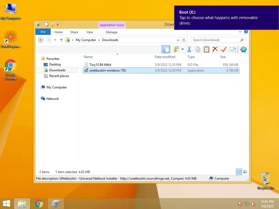279x209 pixels.
Task: Expand the folder options dropdown arrow
Action: point(183,49)
